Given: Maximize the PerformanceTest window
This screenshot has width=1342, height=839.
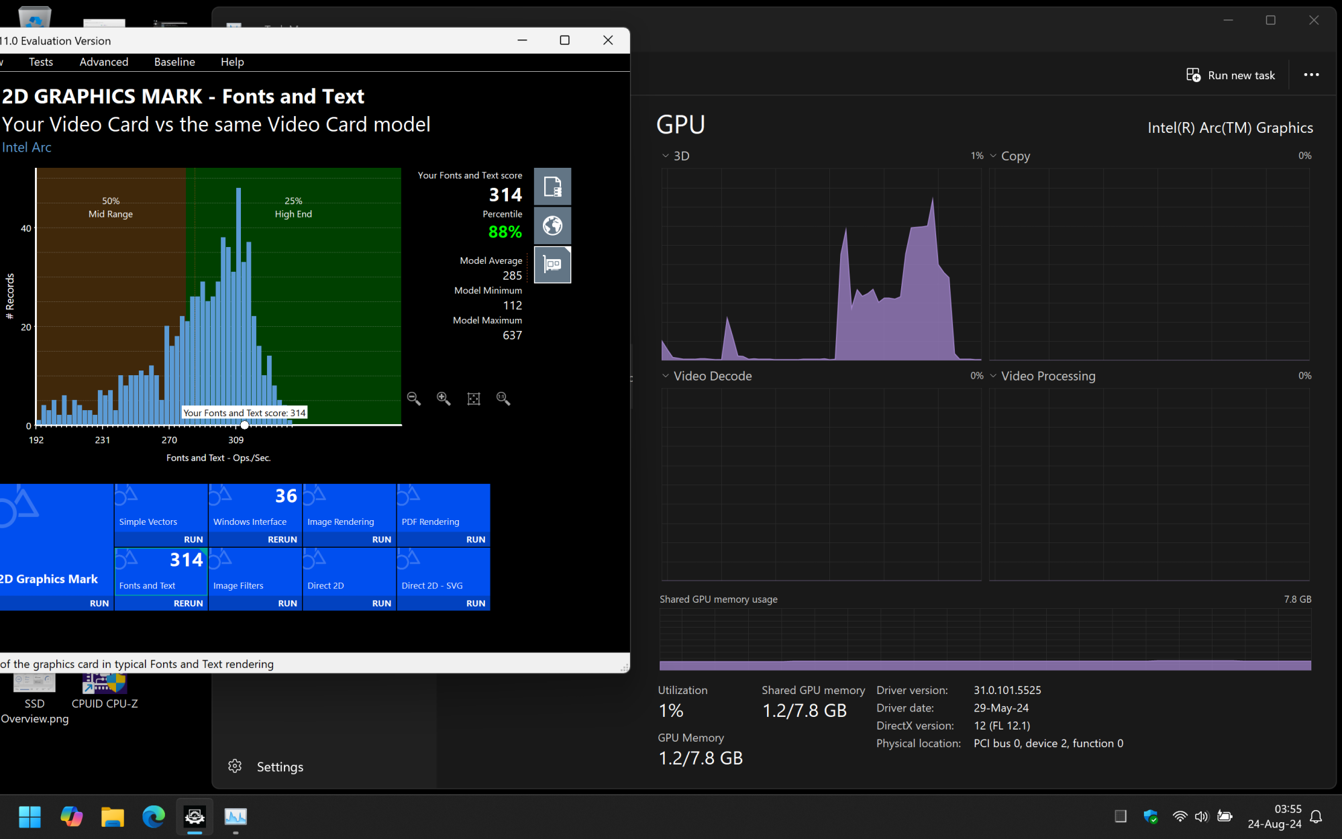Looking at the screenshot, I should 565,40.
